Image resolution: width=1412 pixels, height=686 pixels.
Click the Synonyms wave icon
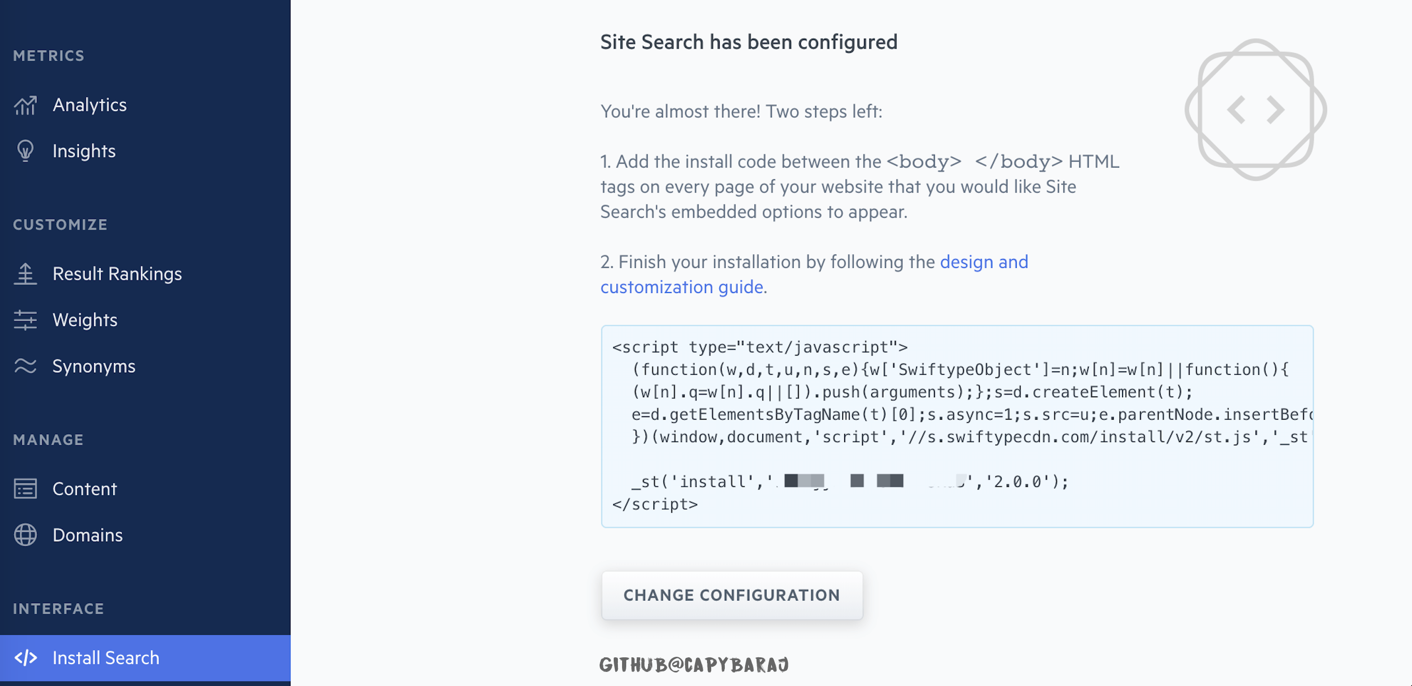(x=25, y=366)
